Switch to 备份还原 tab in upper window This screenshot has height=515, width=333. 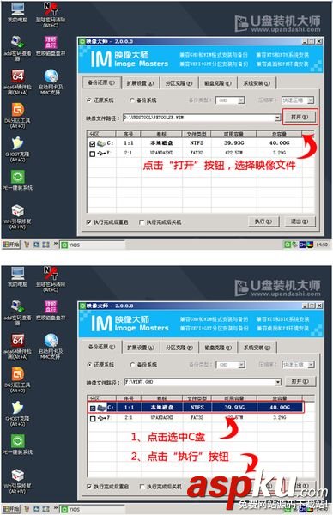(x=101, y=82)
